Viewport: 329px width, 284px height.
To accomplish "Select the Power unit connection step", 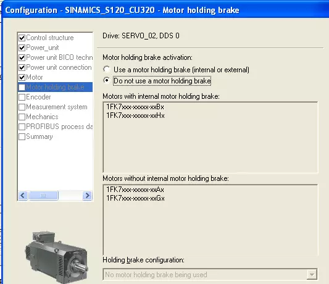I will [x=59, y=67].
